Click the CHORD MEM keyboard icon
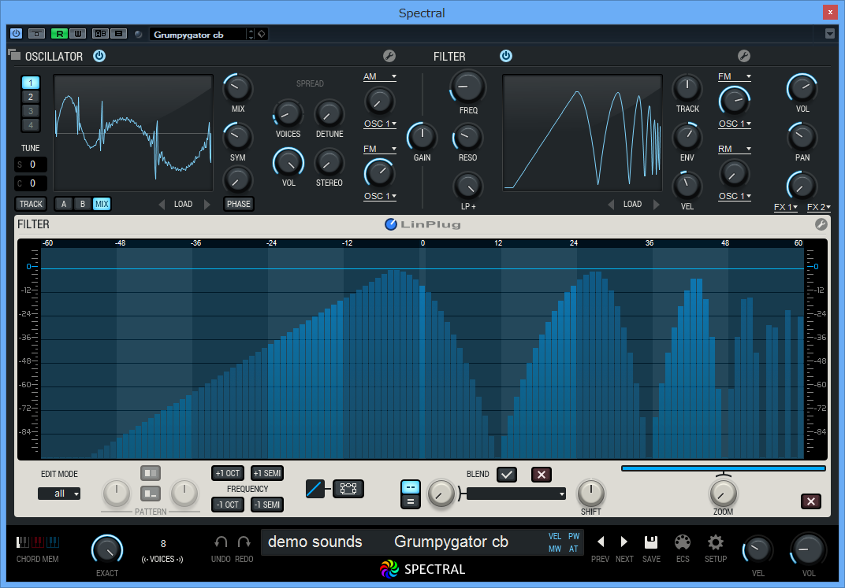Viewport: 845px width, 588px height. tap(37, 542)
